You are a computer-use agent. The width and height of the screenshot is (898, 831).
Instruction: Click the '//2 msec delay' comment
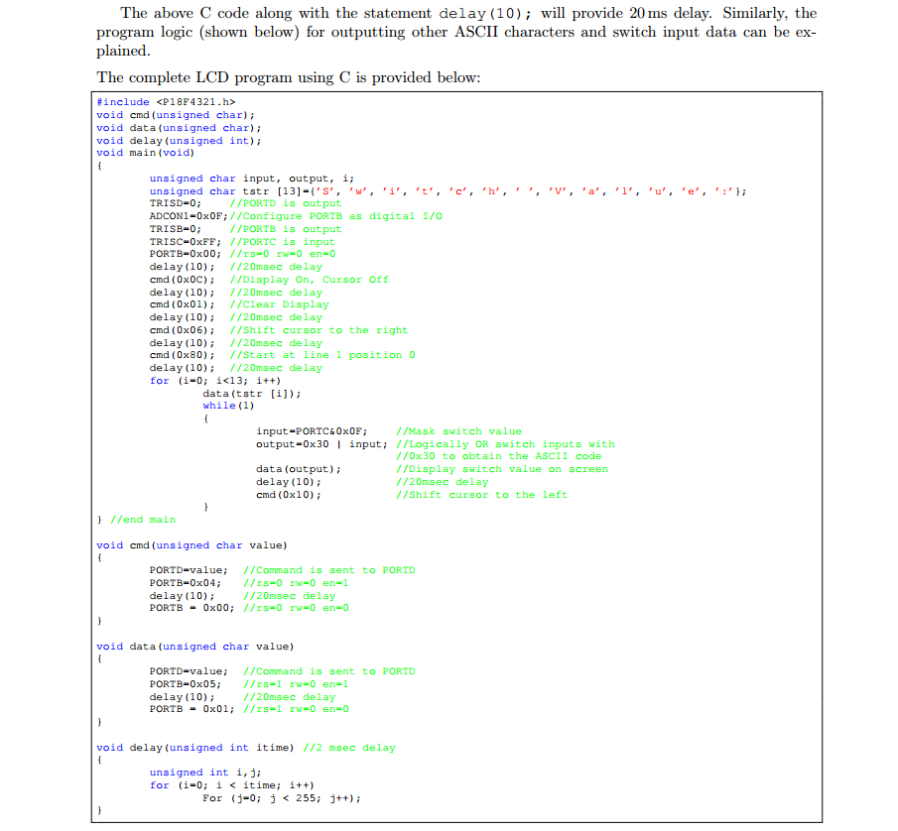(x=349, y=748)
